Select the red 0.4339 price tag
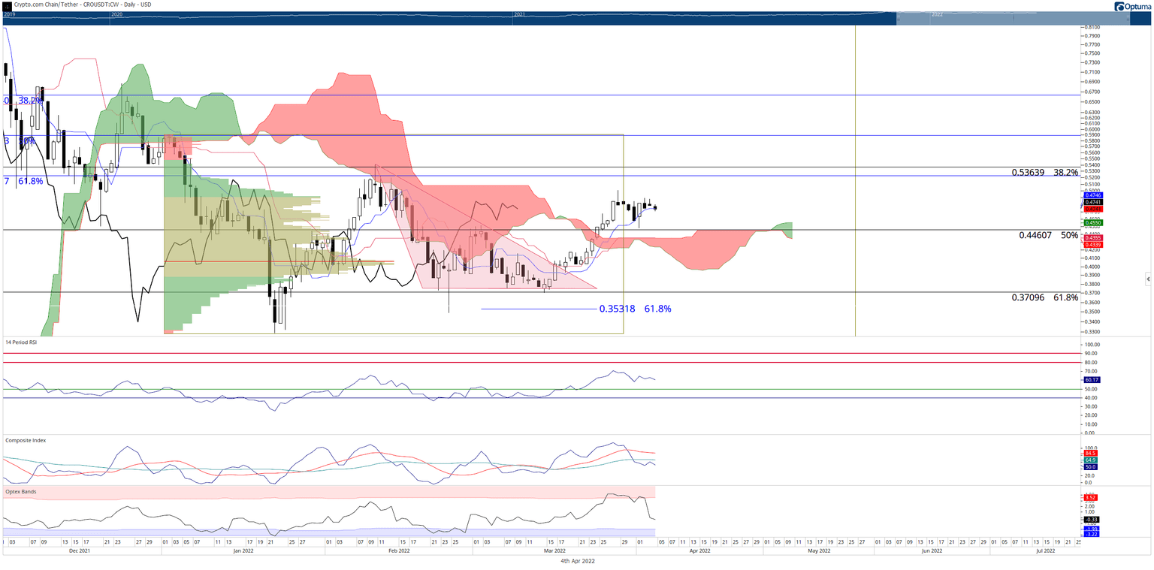 click(1093, 244)
